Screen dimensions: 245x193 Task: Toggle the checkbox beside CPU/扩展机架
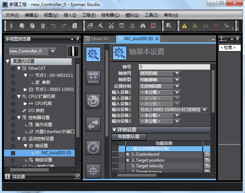[x=13, y=96]
